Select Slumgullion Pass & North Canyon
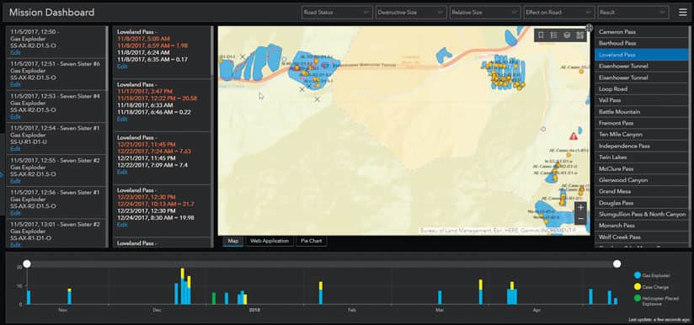 (x=641, y=214)
